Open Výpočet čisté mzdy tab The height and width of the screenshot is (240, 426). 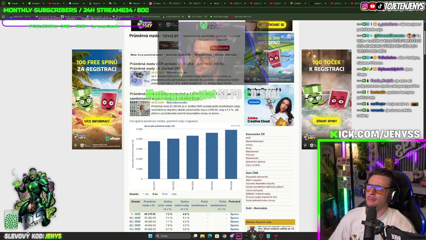point(226,55)
